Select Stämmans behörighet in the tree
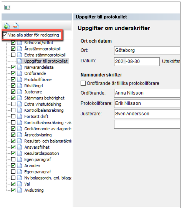The image size is (182, 208). point(44,98)
